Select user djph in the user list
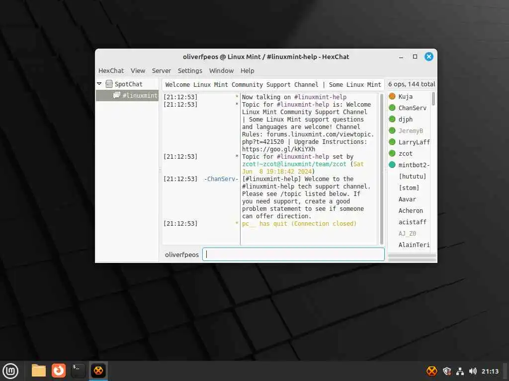Image resolution: width=509 pixels, height=381 pixels. pyautogui.click(x=406, y=119)
